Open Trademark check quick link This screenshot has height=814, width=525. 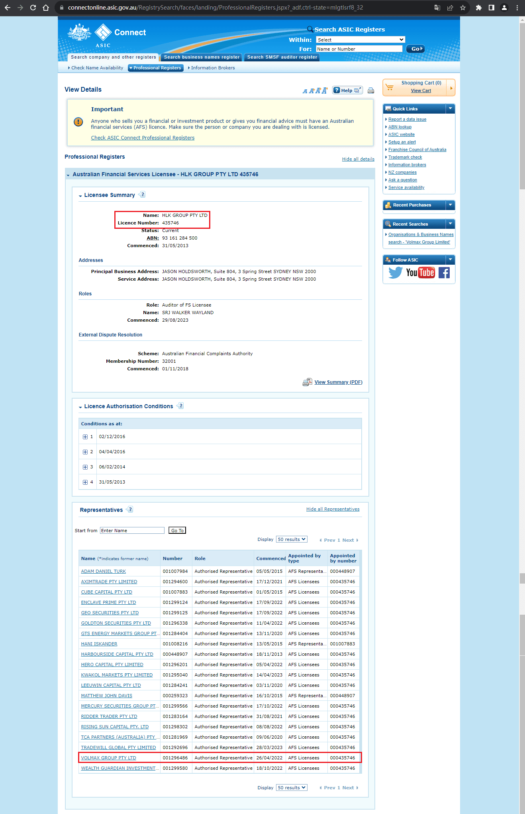(405, 157)
